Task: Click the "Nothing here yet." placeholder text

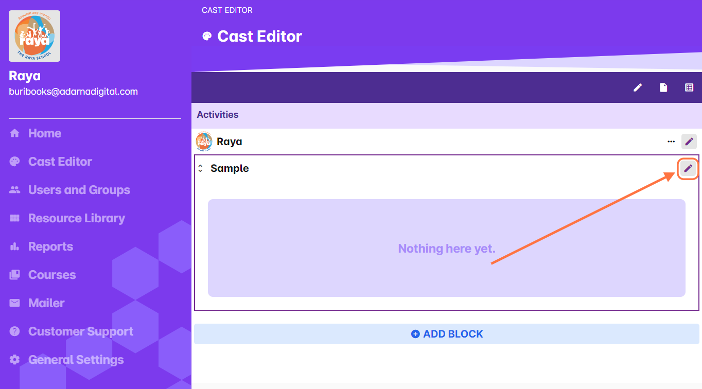Action: tap(447, 249)
